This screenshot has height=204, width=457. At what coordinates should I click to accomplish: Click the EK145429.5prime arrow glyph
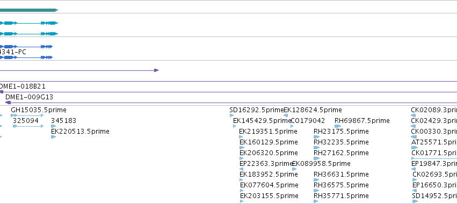click(235, 126)
